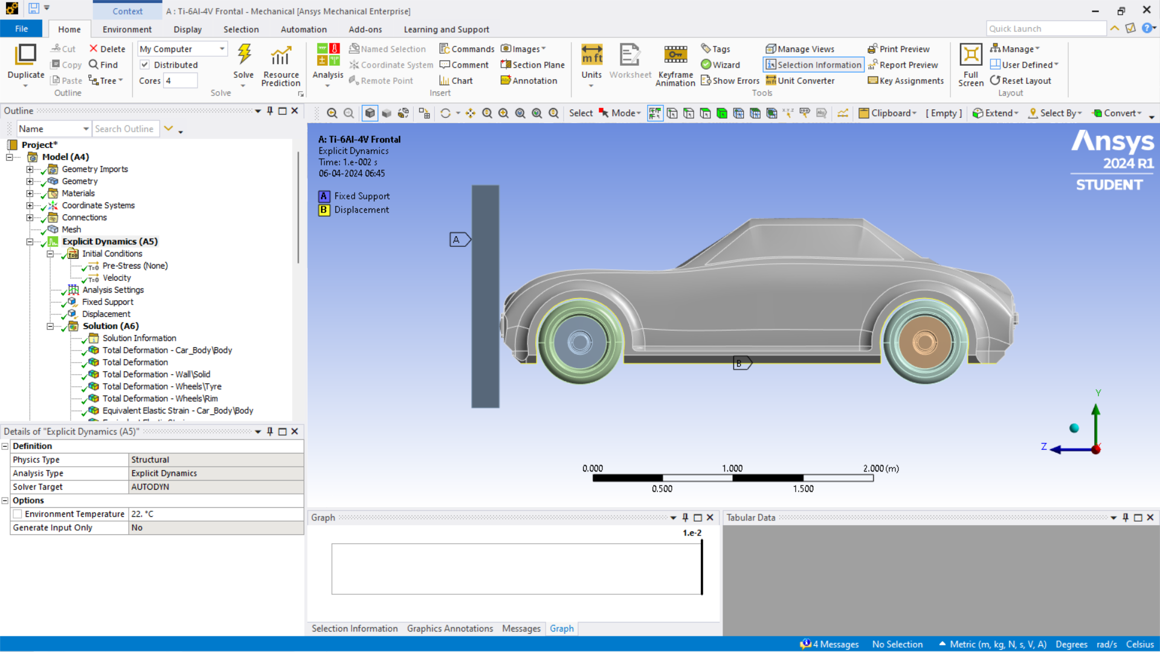Select the Velocity initial condition

(117, 278)
